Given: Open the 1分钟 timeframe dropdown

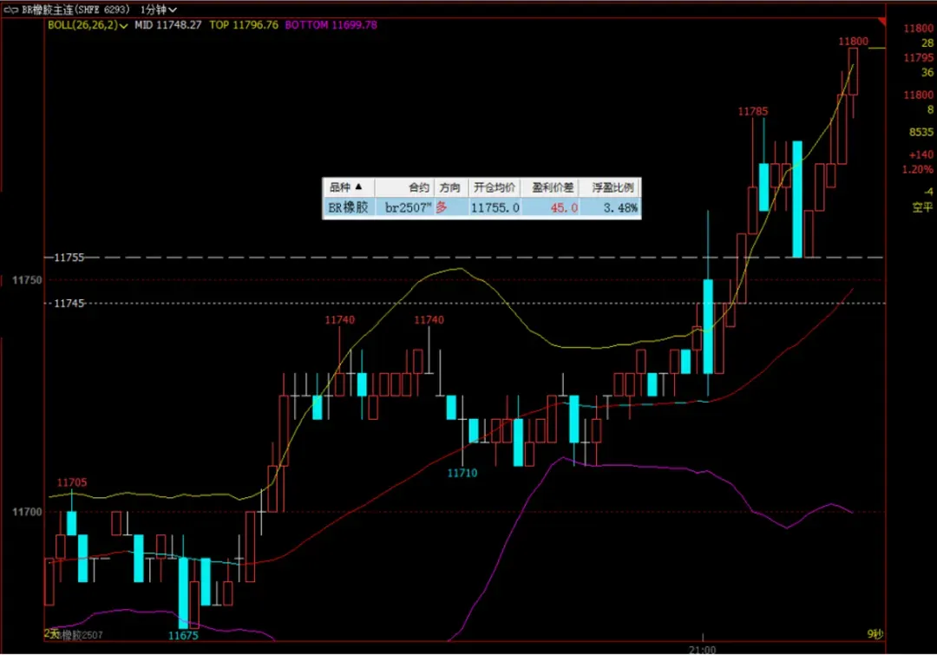Looking at the screenshot, I should point(159,10).
